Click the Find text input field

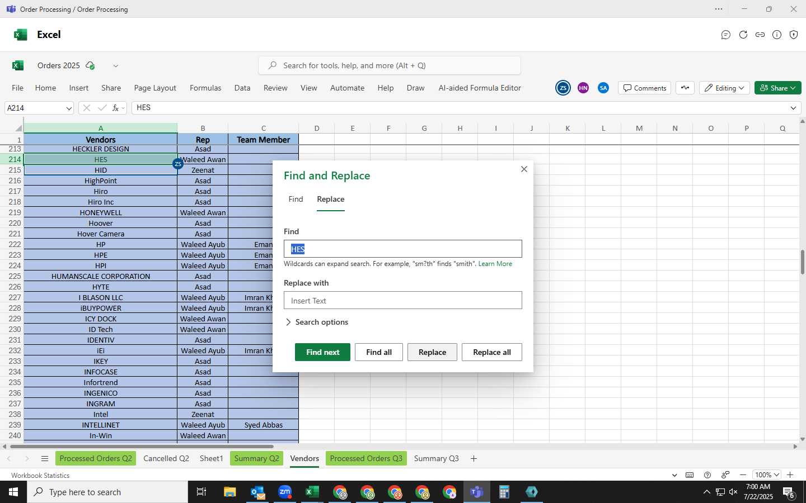[x=403, y=249]
